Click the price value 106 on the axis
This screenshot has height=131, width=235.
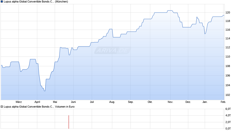228,75
